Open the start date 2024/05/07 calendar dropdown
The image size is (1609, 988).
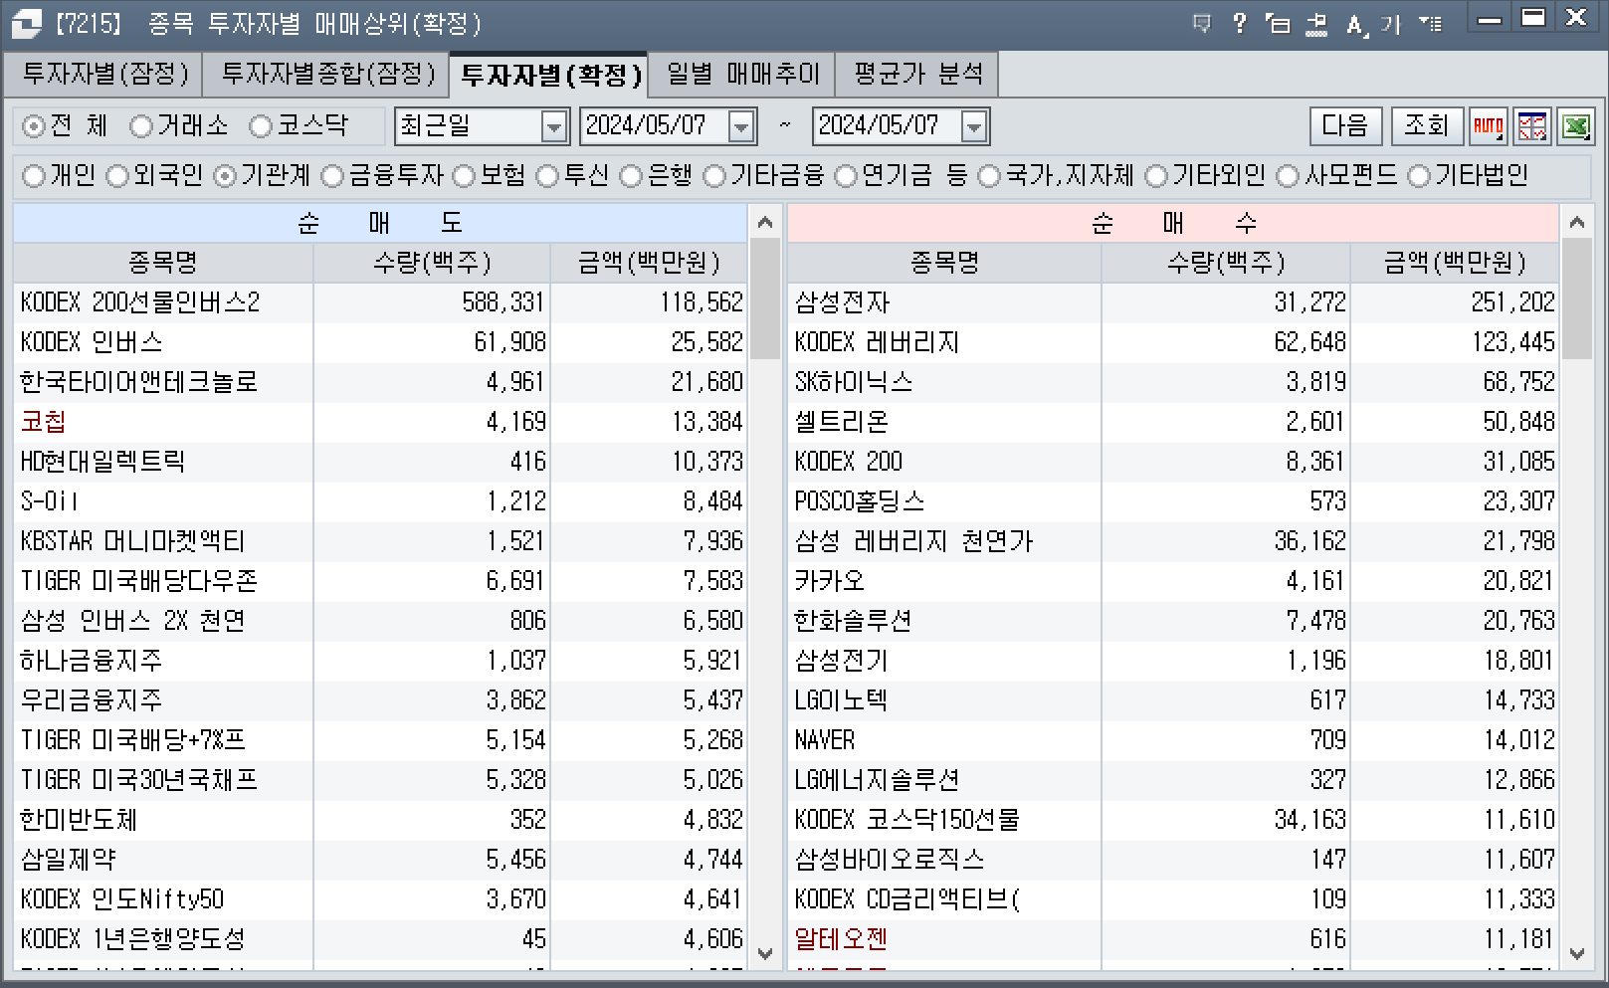point(741,126)
